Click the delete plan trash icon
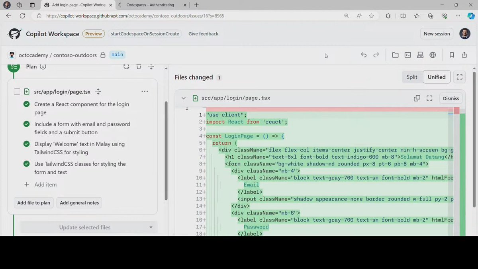The image size is (478, 269). pyautogui.click(x=139, y=67)
